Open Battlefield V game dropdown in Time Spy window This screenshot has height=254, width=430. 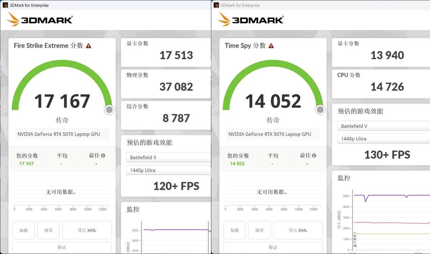[x=384, y=126]
